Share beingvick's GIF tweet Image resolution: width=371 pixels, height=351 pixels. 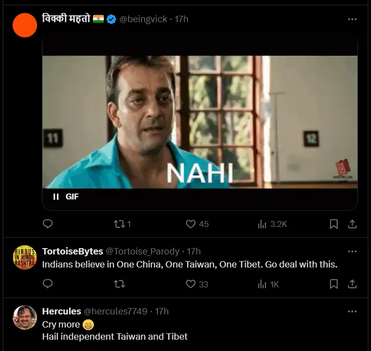(x=352, y=224)
